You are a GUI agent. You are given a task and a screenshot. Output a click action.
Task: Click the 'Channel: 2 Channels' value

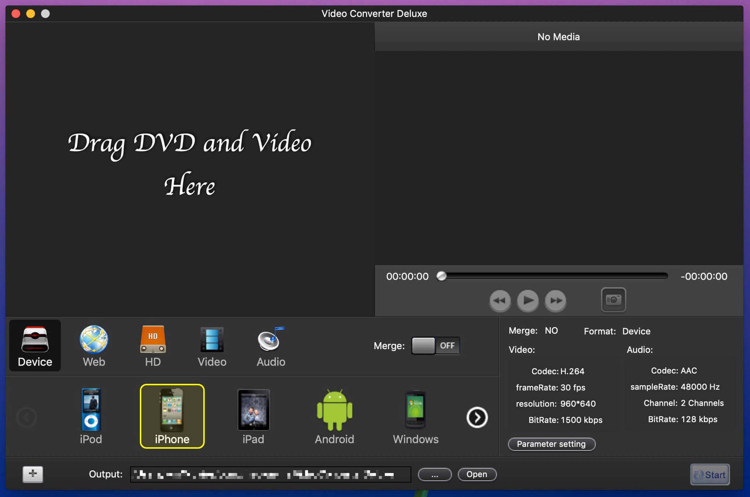coord(684,403)
